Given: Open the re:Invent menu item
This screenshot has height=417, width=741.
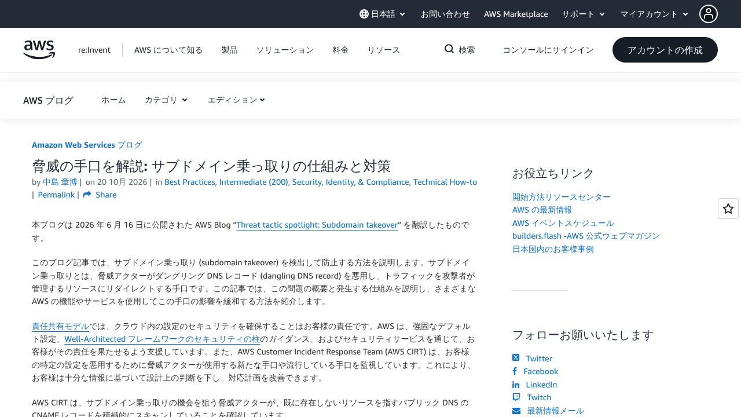Looking at the screenshot, I should 94,50.
